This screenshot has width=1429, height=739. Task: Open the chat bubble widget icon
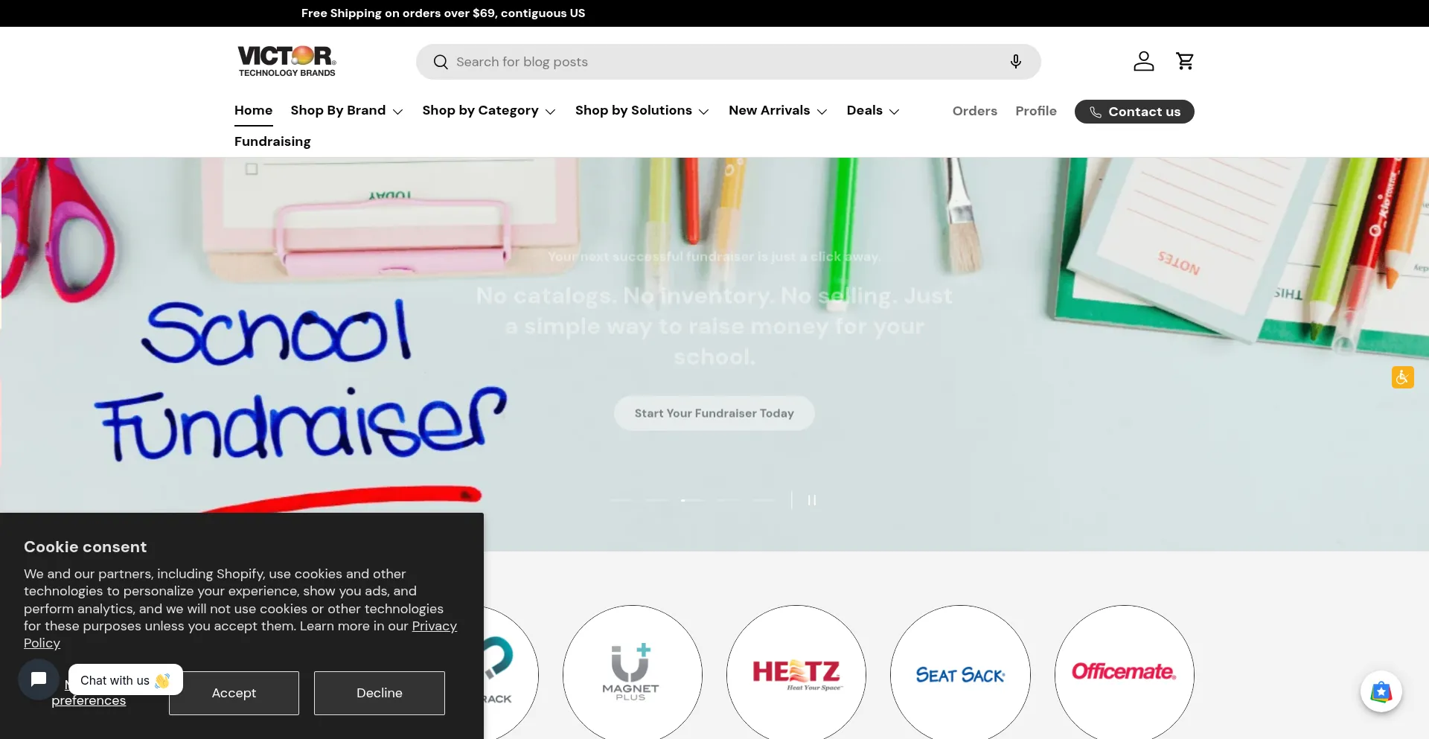(x=39, y=679)
